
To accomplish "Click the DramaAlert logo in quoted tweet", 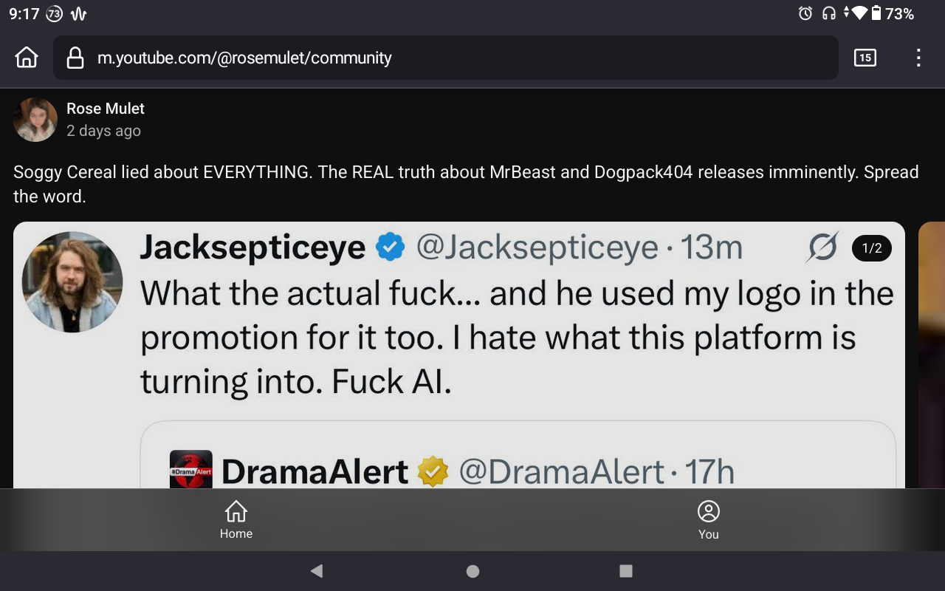I will (191, 470).
